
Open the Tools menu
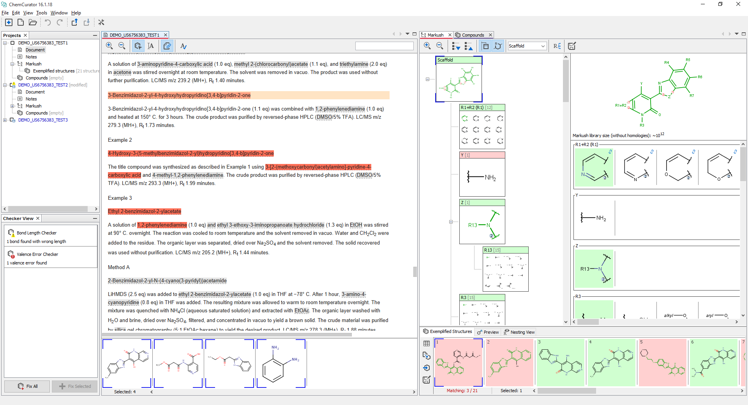42,13
